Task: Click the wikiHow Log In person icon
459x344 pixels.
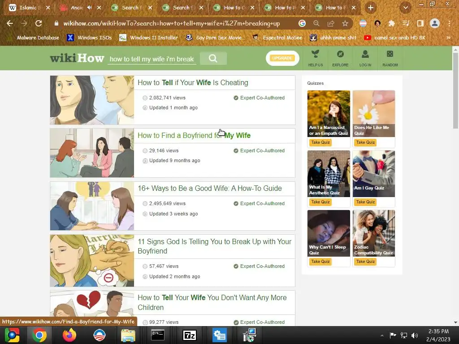Action: [x=365, y=58]
